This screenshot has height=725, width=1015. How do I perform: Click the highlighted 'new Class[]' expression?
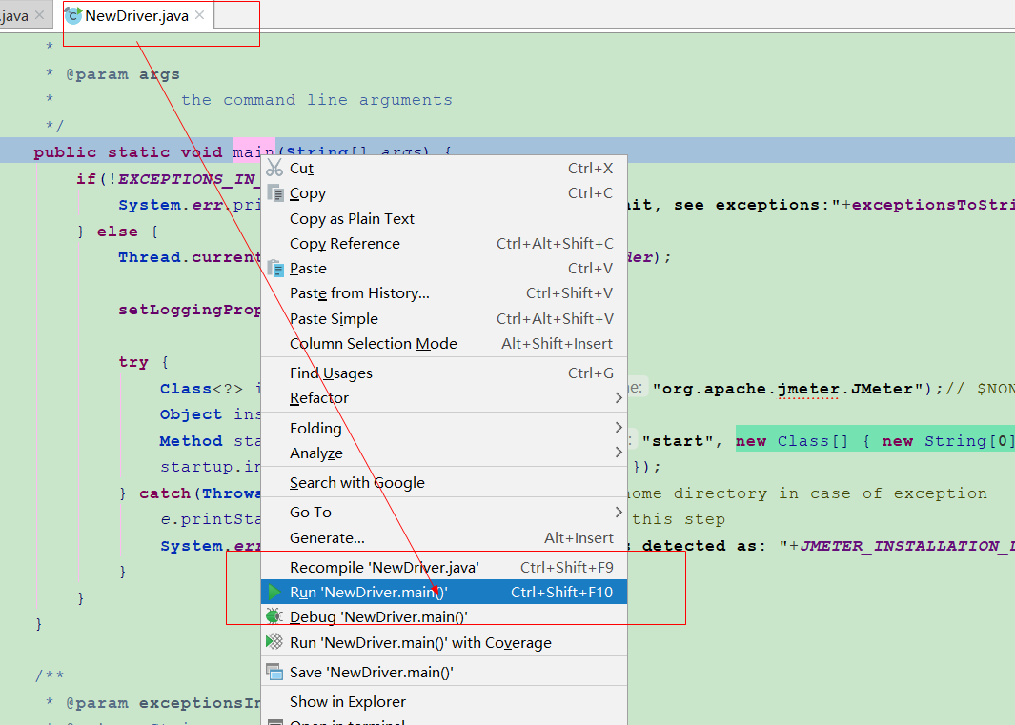[x=875, y=441]
